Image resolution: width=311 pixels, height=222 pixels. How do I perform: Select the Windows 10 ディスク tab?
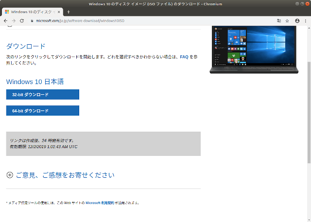tap(33, 12)
